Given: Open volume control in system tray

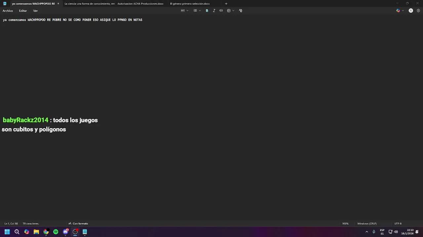Looking at the screenshot, I should point(396,232).
